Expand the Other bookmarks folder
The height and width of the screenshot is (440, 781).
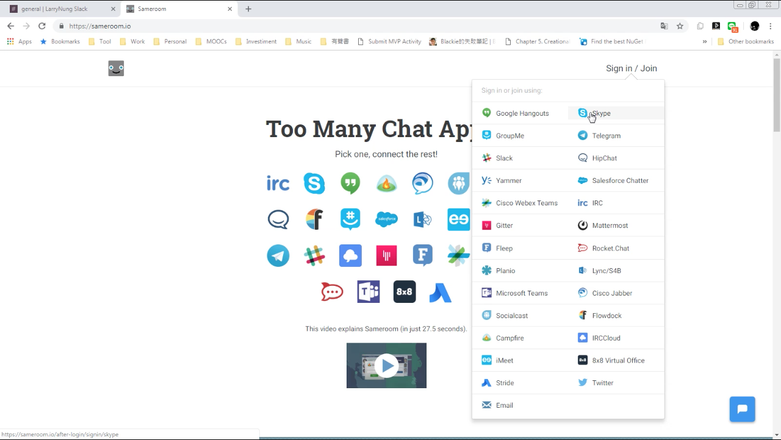[x=746, y=41]
